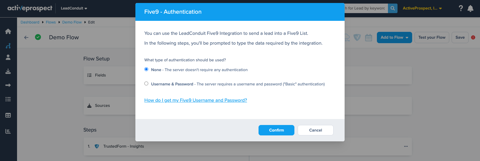The image size is (480, 161).
Task: Go to Flows breadcrumb
Action: [51, 22]
